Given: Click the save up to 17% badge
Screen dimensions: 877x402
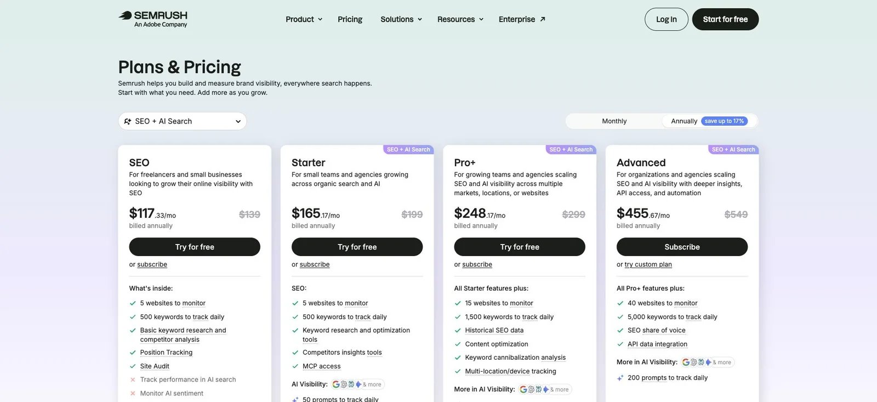Looking at the screenshot, I should [724, 121].
